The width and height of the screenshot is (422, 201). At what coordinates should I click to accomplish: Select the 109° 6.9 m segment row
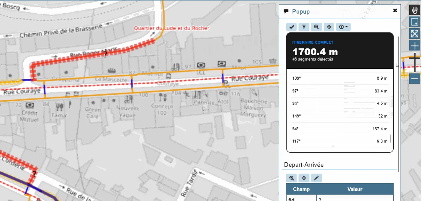(x=340, y=78)
